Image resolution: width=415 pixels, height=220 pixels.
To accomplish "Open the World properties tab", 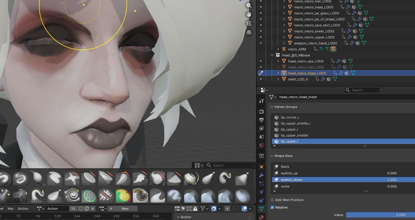I will pyautogui.click(x=261, y=145).
